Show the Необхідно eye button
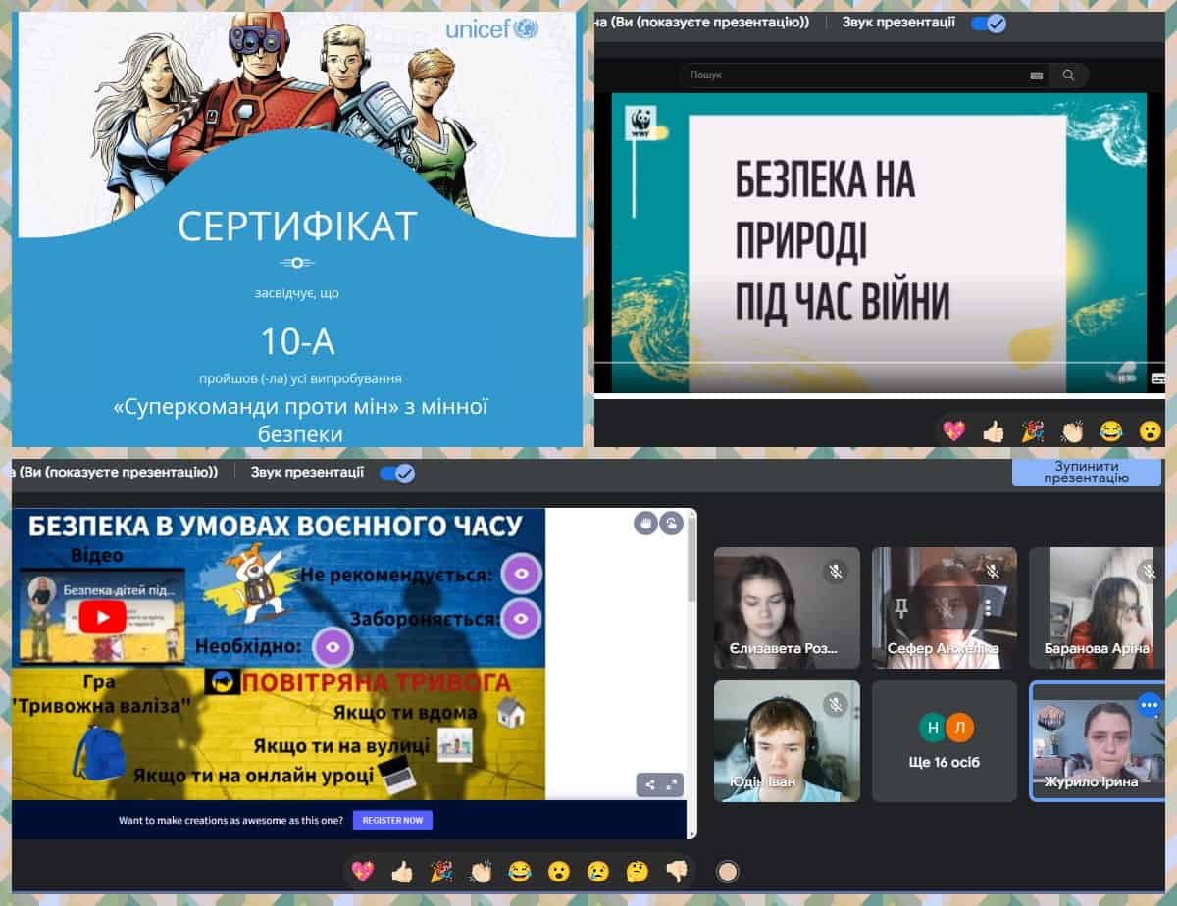Image resolution: width=1177 pixels, height=906 pixels. click(x=333, y=647)
